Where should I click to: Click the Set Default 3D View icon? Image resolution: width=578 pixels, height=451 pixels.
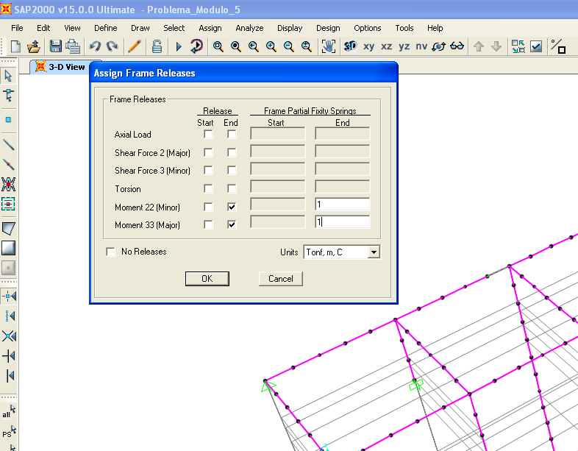[350, 46]
